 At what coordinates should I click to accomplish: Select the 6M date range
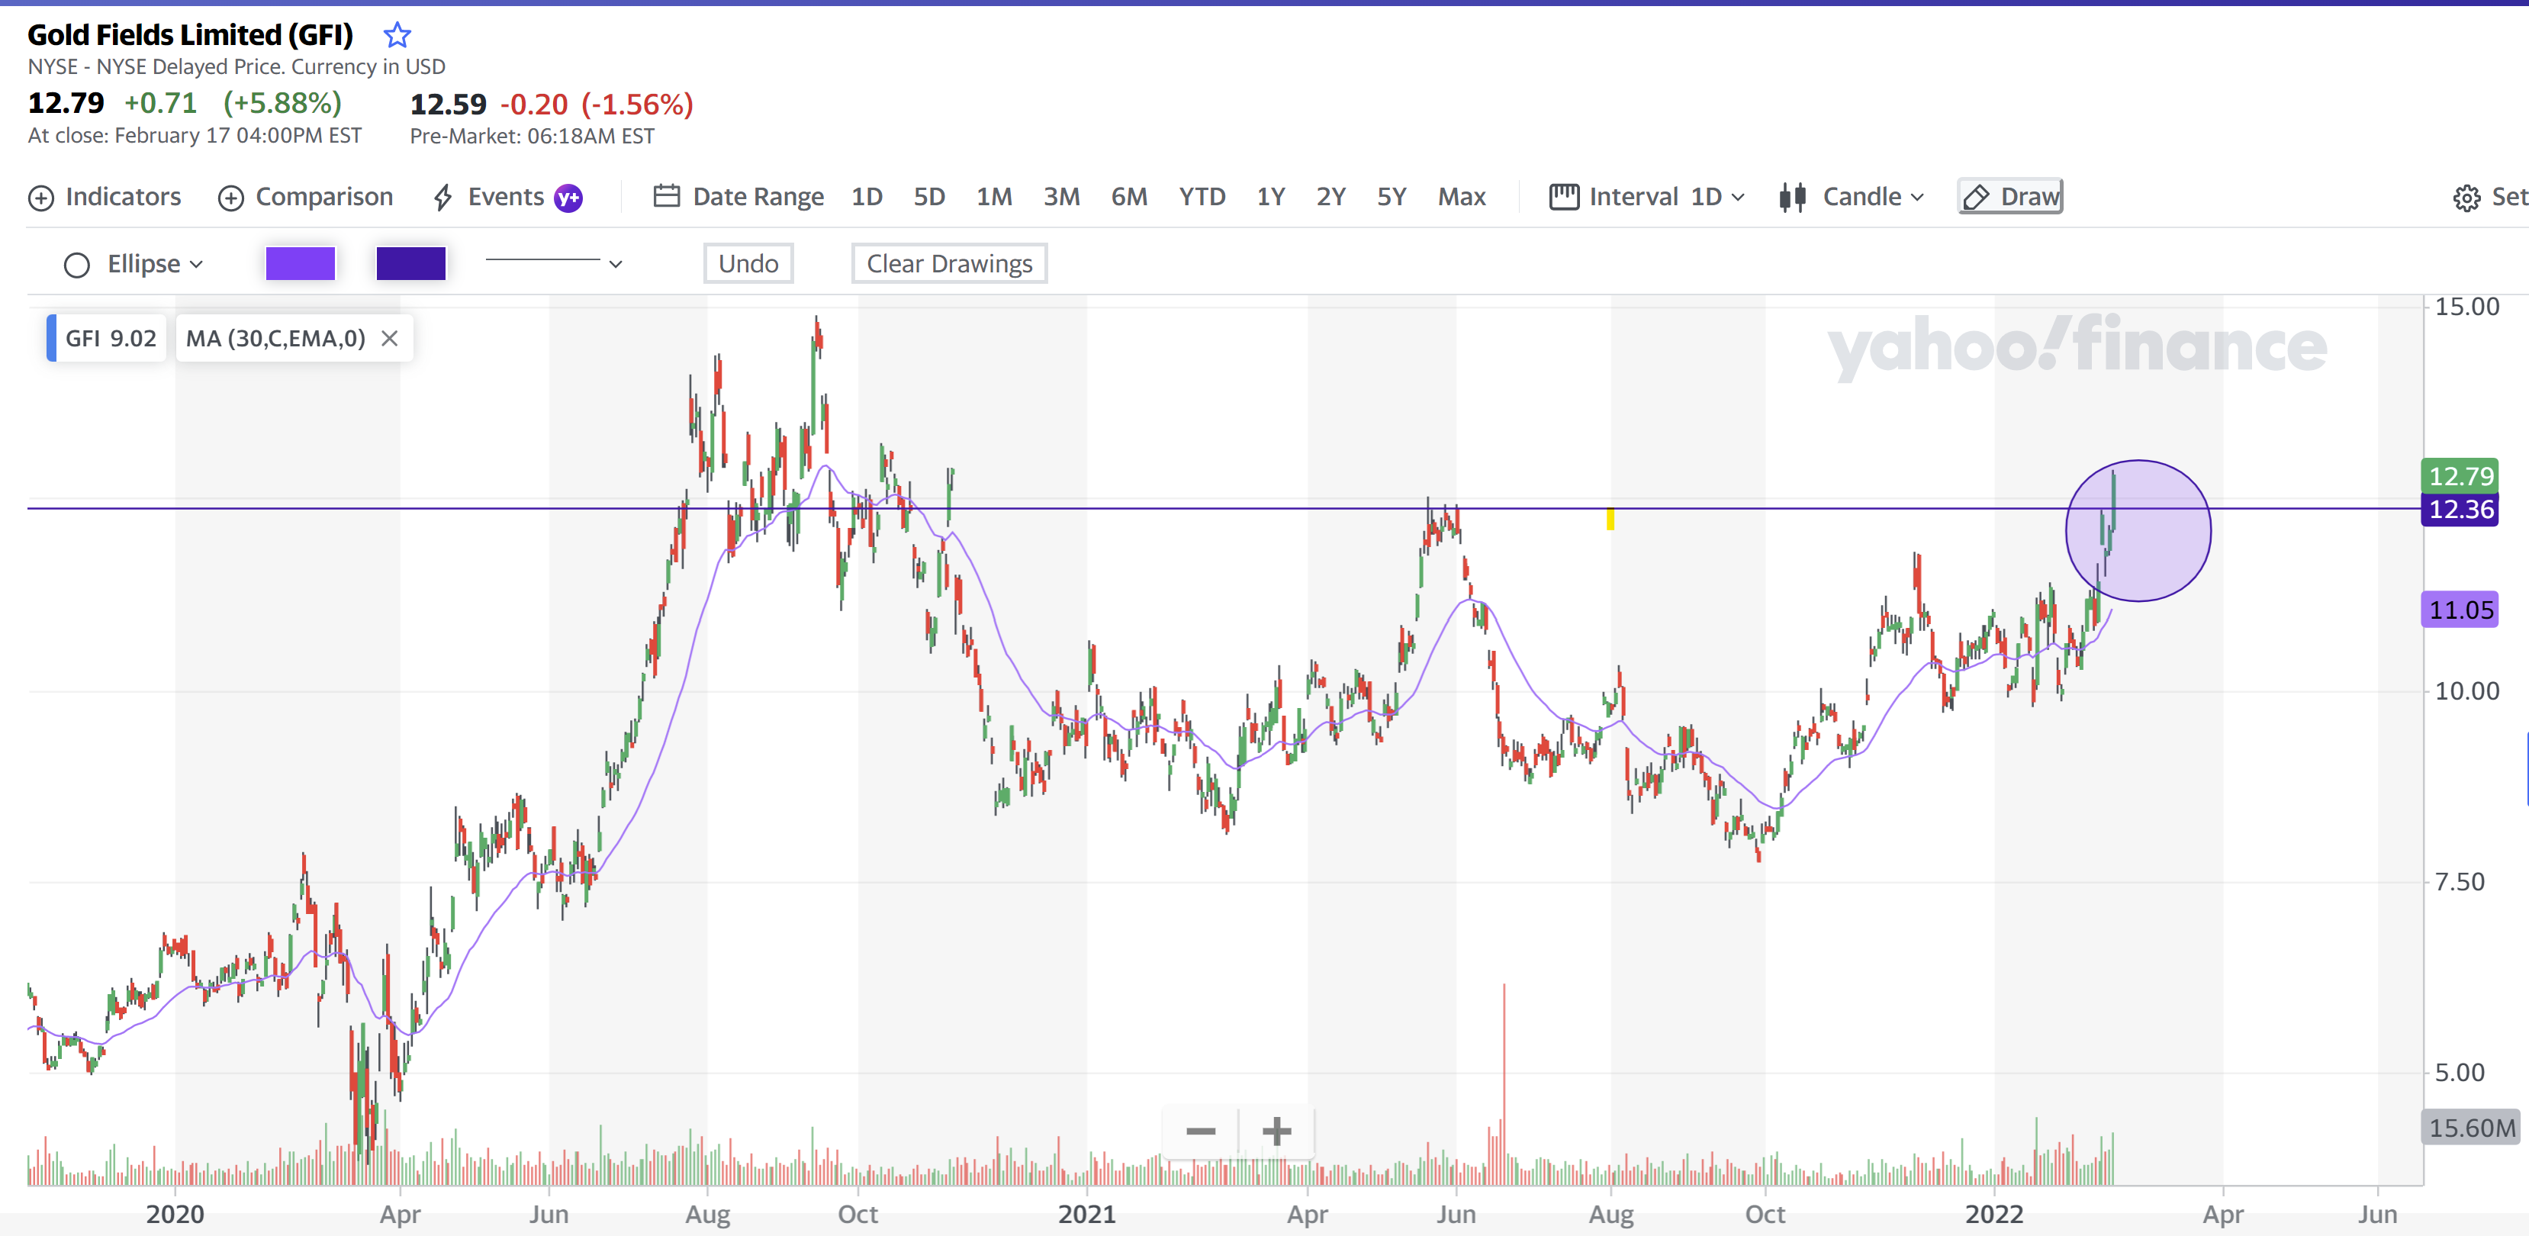point(1129,198)
